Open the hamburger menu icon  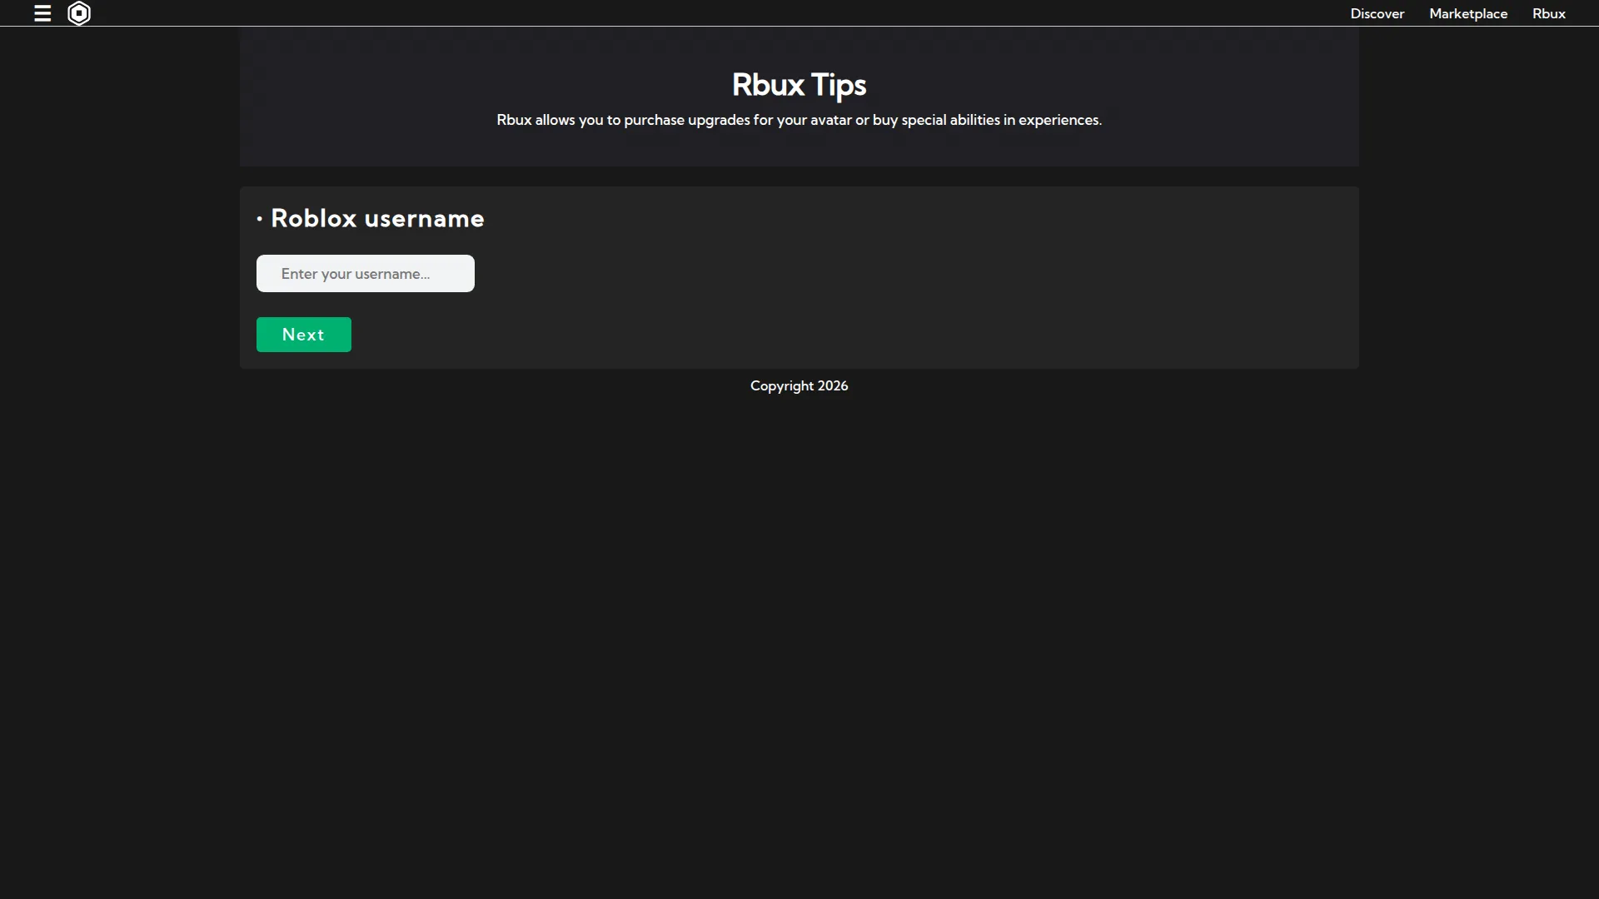42,13
